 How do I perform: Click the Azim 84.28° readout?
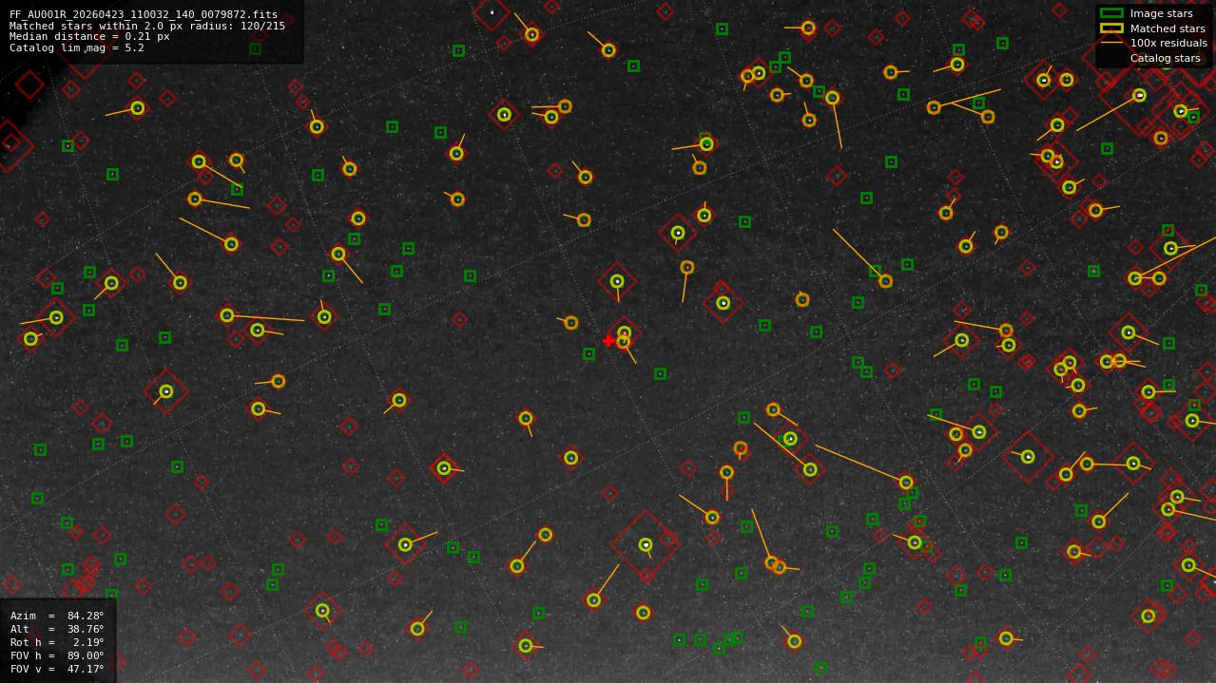[57, 616]
